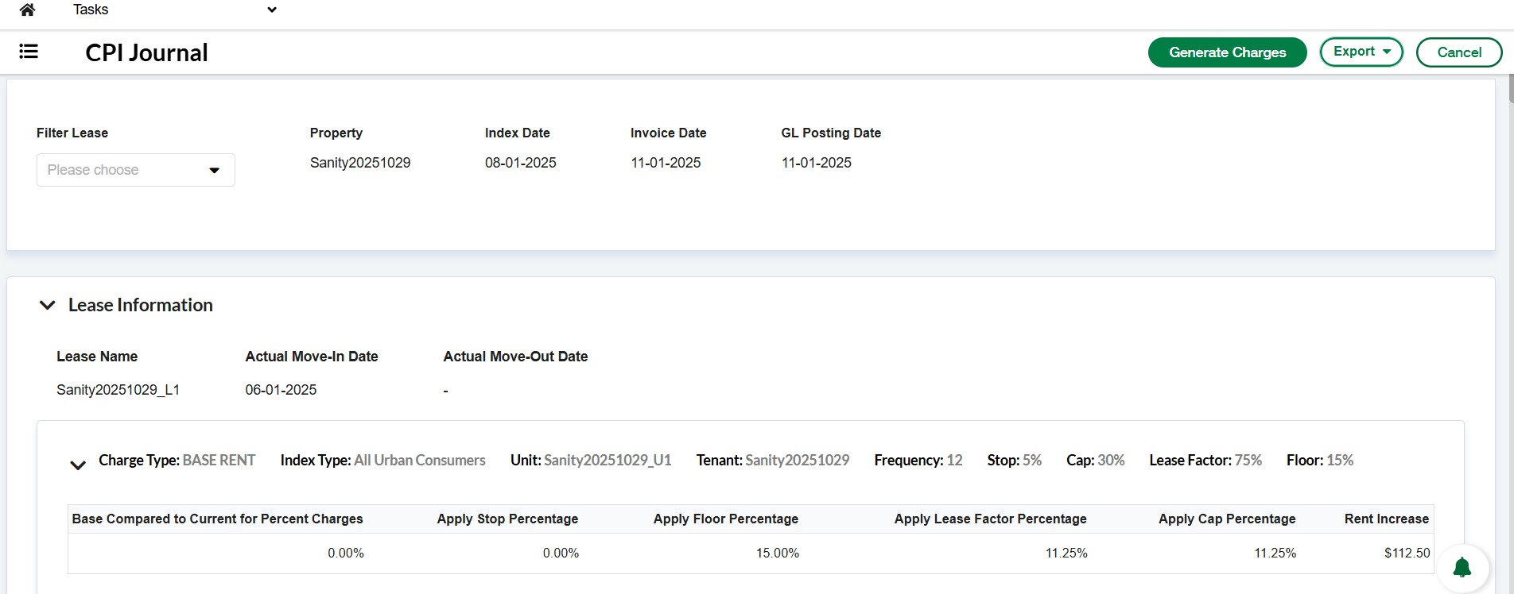Click the Apply Stop Percentage column header
The width and height of the screenshot is (1514, 594).
pos(507,519)
